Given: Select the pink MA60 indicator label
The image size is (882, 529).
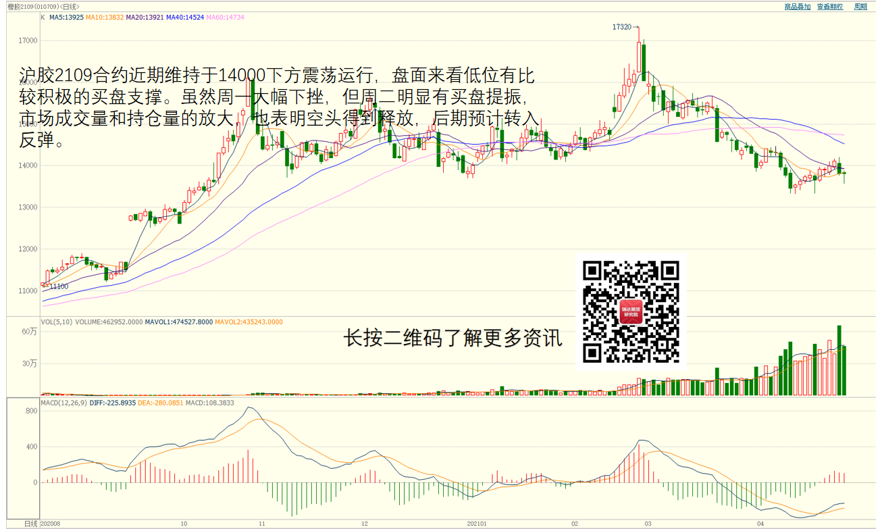Looking at the screenshot, I should click(226, 18).
